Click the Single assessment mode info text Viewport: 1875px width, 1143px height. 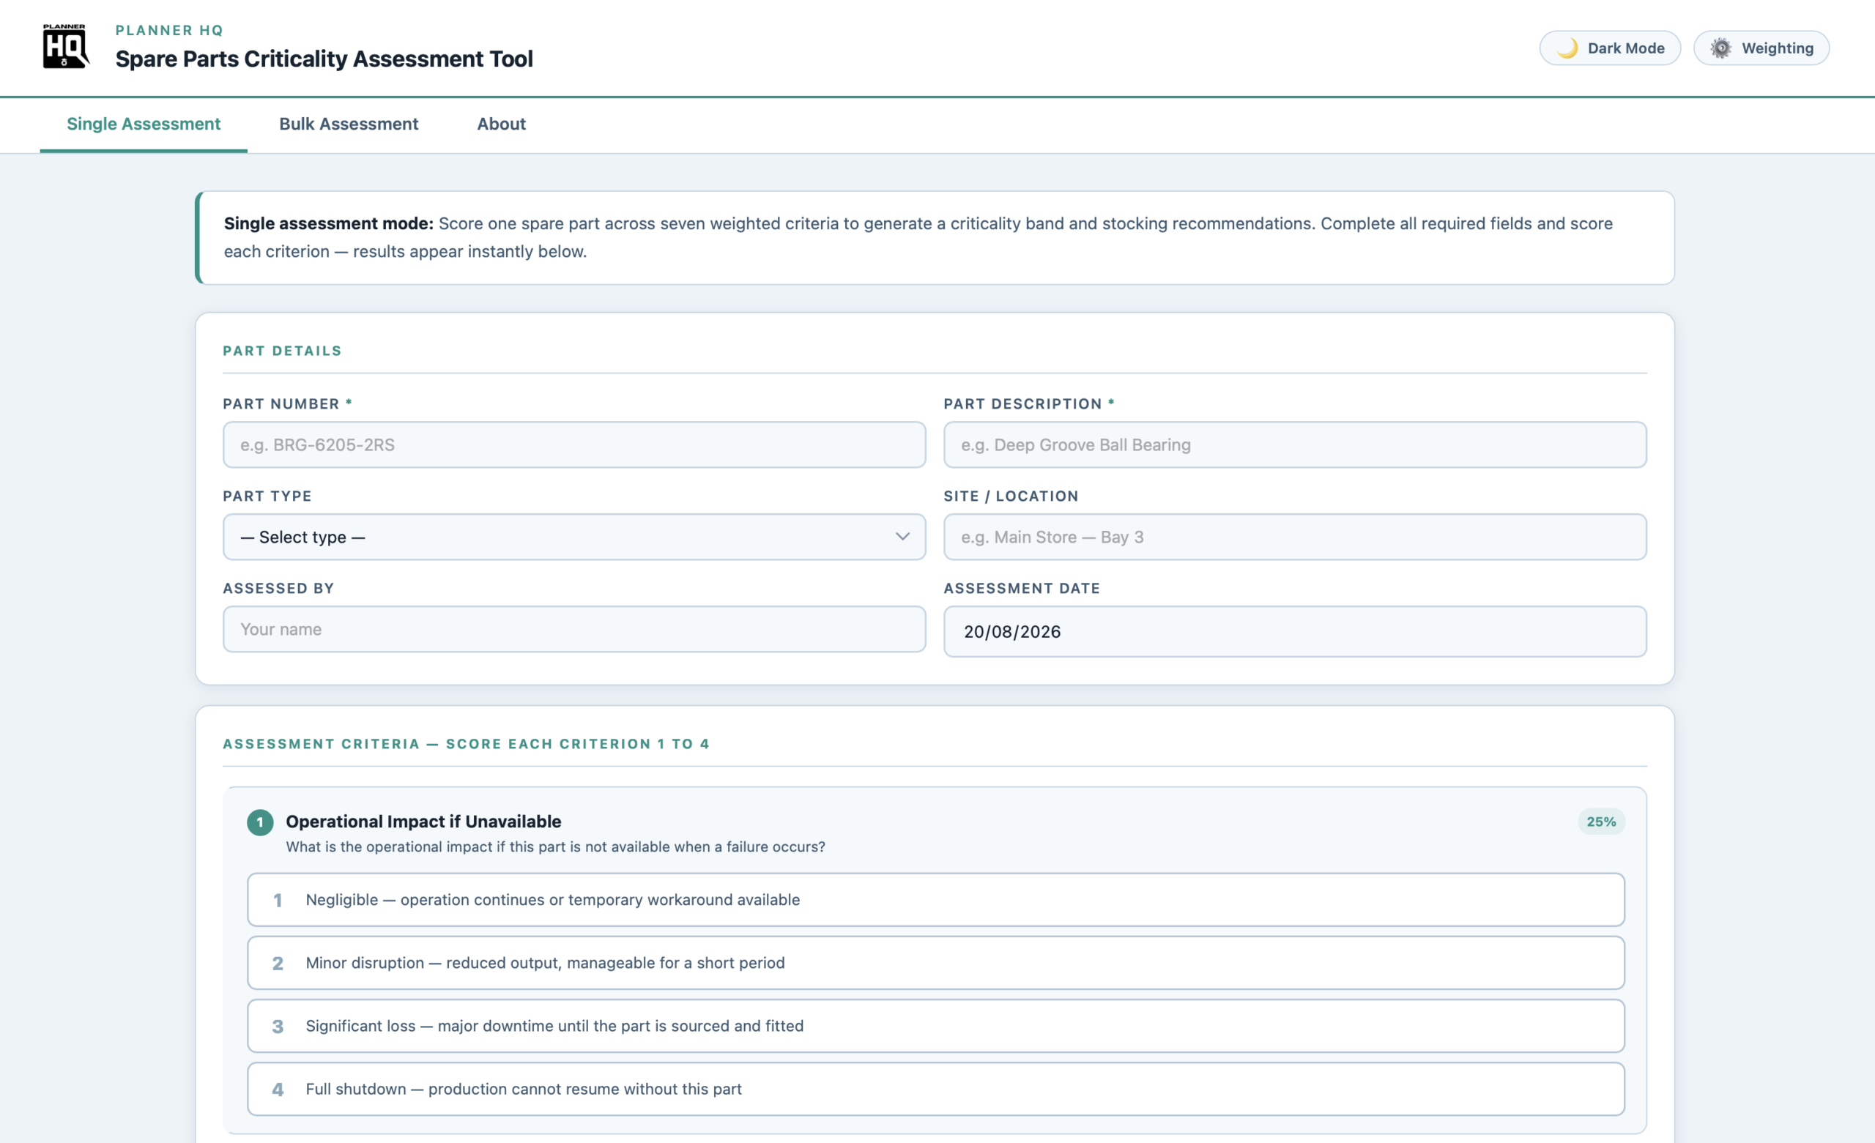click(918, 237)
